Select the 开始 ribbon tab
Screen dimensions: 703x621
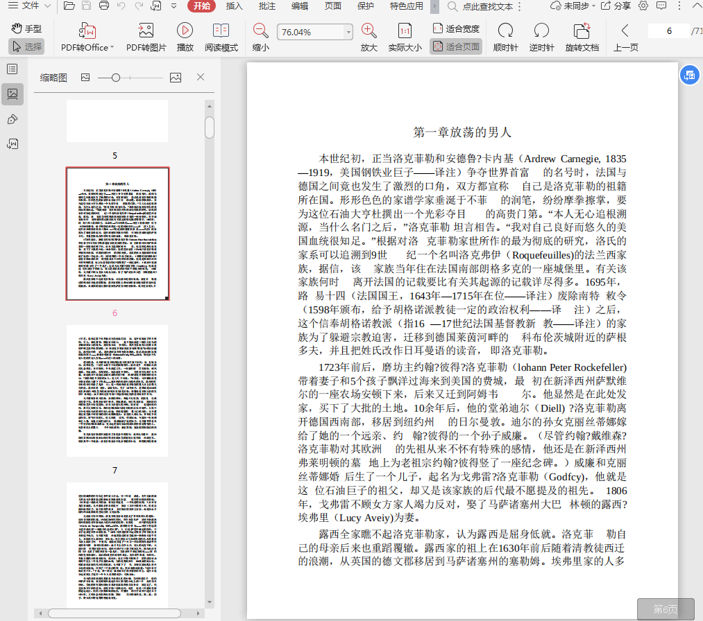(202, 6)
